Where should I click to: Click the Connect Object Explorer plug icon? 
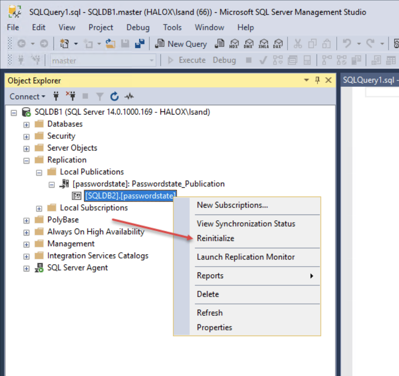(56, 96)
